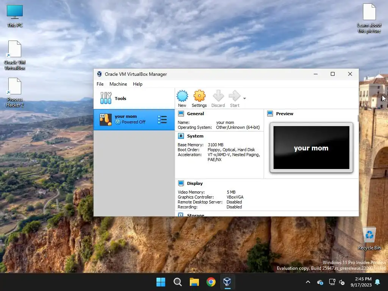Open the Windows Start menu
The image size is (388, 291).
[x=161, y=282]
